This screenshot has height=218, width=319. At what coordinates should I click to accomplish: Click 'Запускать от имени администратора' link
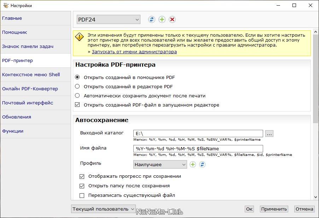(x=134, y=52)
